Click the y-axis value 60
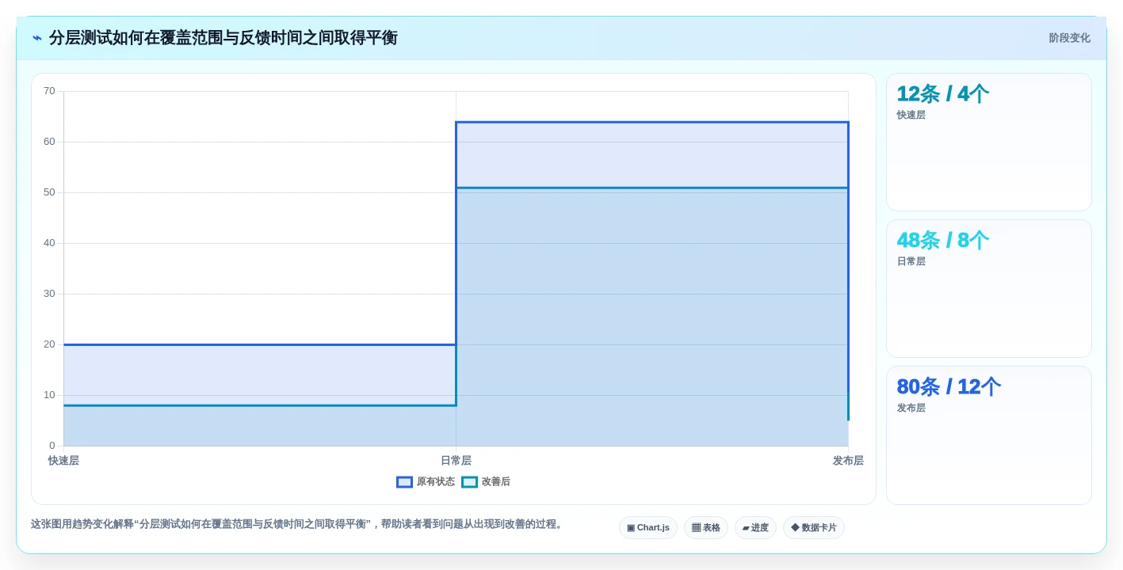Screen dimensions: 1123x570 click(49, 142)
